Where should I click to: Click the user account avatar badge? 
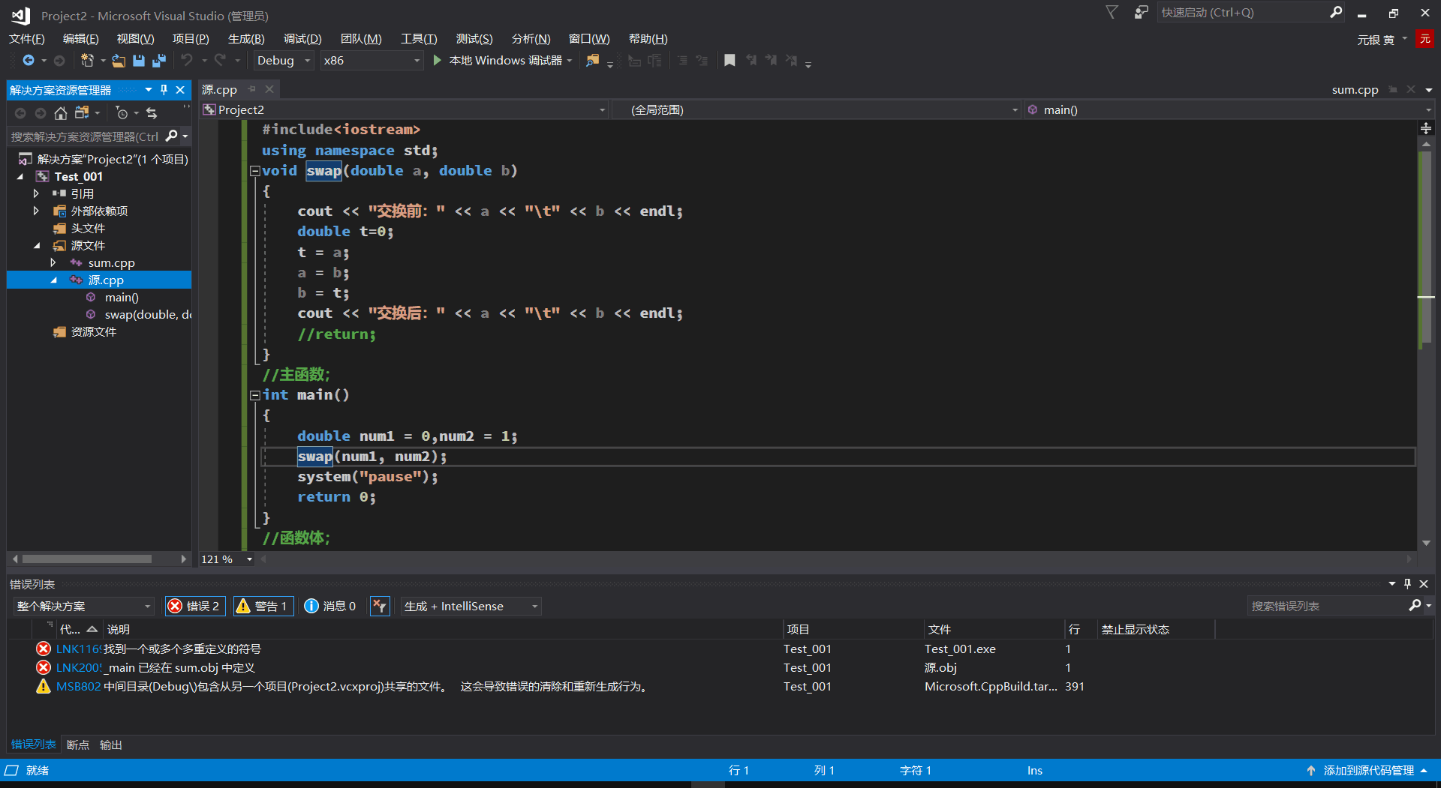click(x=1424, y=39)
